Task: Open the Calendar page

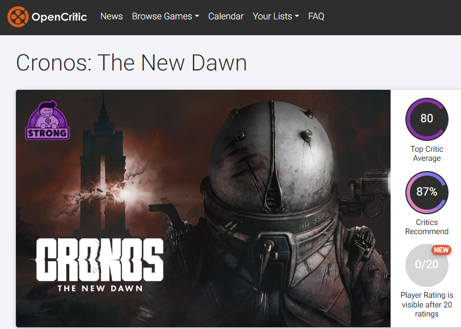Action: [x=226, y=16]
